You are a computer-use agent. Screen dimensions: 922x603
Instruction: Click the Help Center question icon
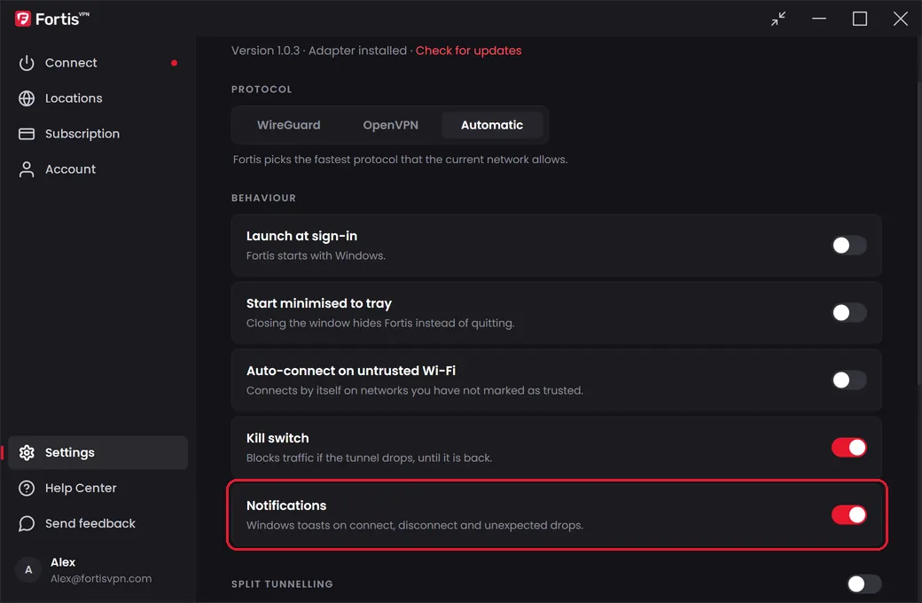27,489
